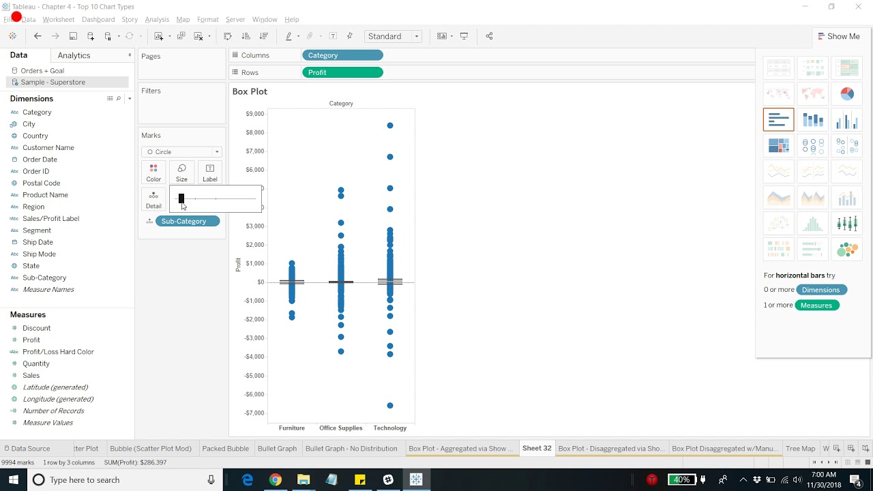Screen dimensions: 873x491
Task: Switch to the Bullet Graph sheet tab
Action: click(x=277, y=449)
